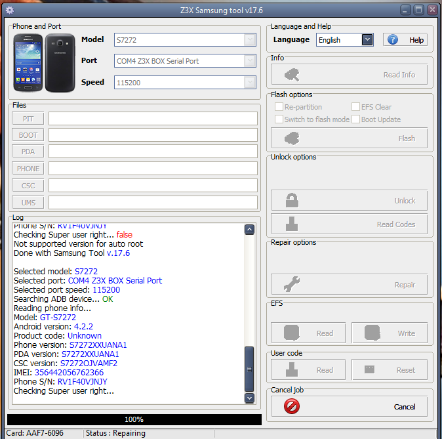Click the User code Read icon
The height and width of the screenshot is (439, 442).
292,369
